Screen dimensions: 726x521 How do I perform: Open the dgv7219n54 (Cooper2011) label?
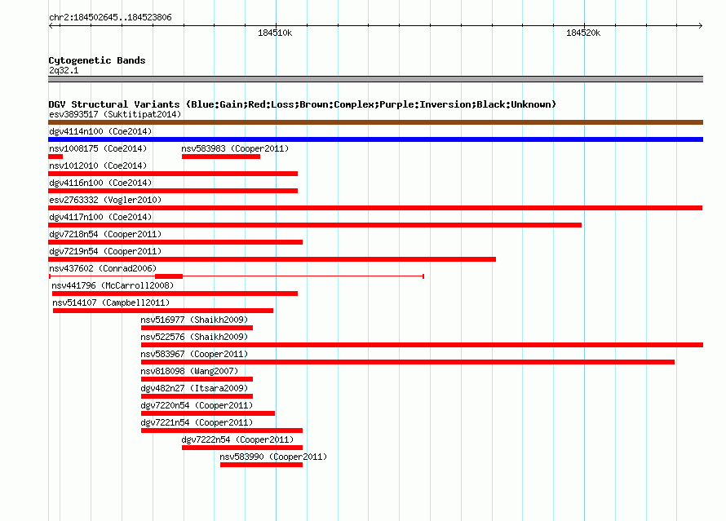click(x=105, y=251)
